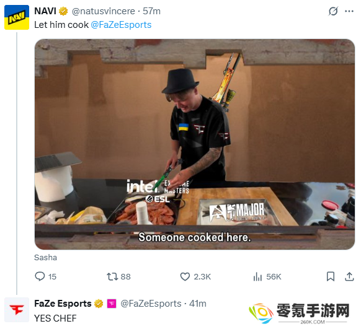The height and width of the screenshot is (329, 361).
Task: Open the 57m timestamp of the tweet
Action: (151, 11)
